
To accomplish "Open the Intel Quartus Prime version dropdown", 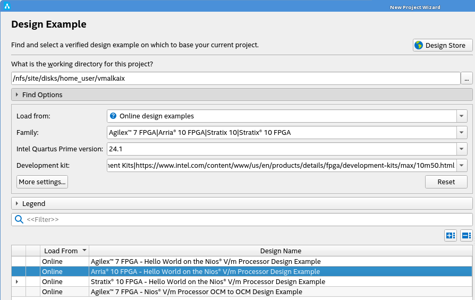I will pyautogui.click(x=461, y=149).
